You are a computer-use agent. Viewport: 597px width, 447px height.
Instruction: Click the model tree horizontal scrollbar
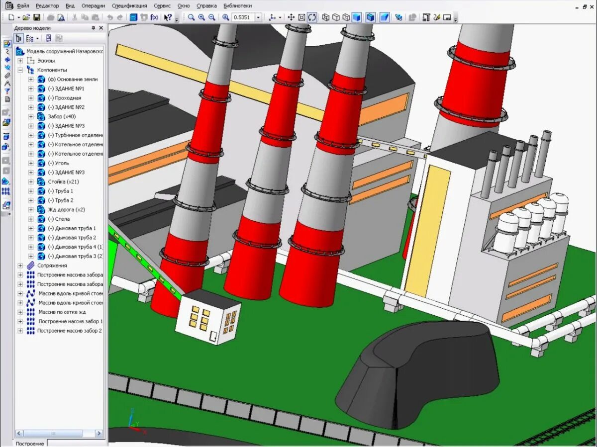pyautogui.click(x=59, y=434)
